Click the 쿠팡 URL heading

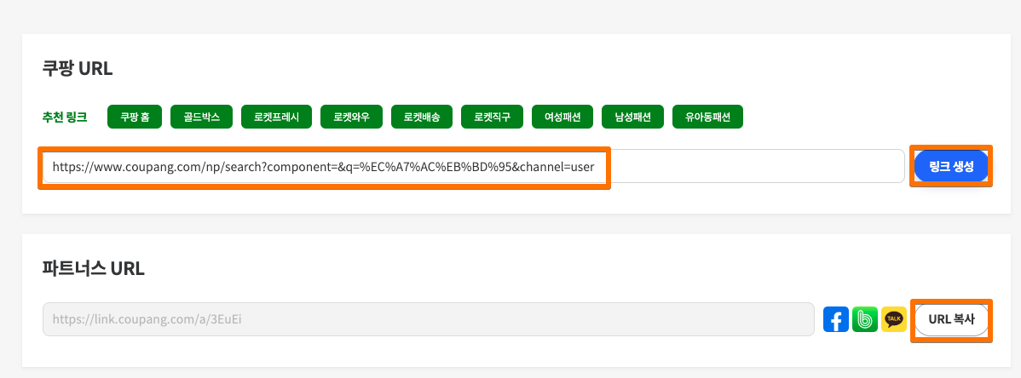[78, 68]
